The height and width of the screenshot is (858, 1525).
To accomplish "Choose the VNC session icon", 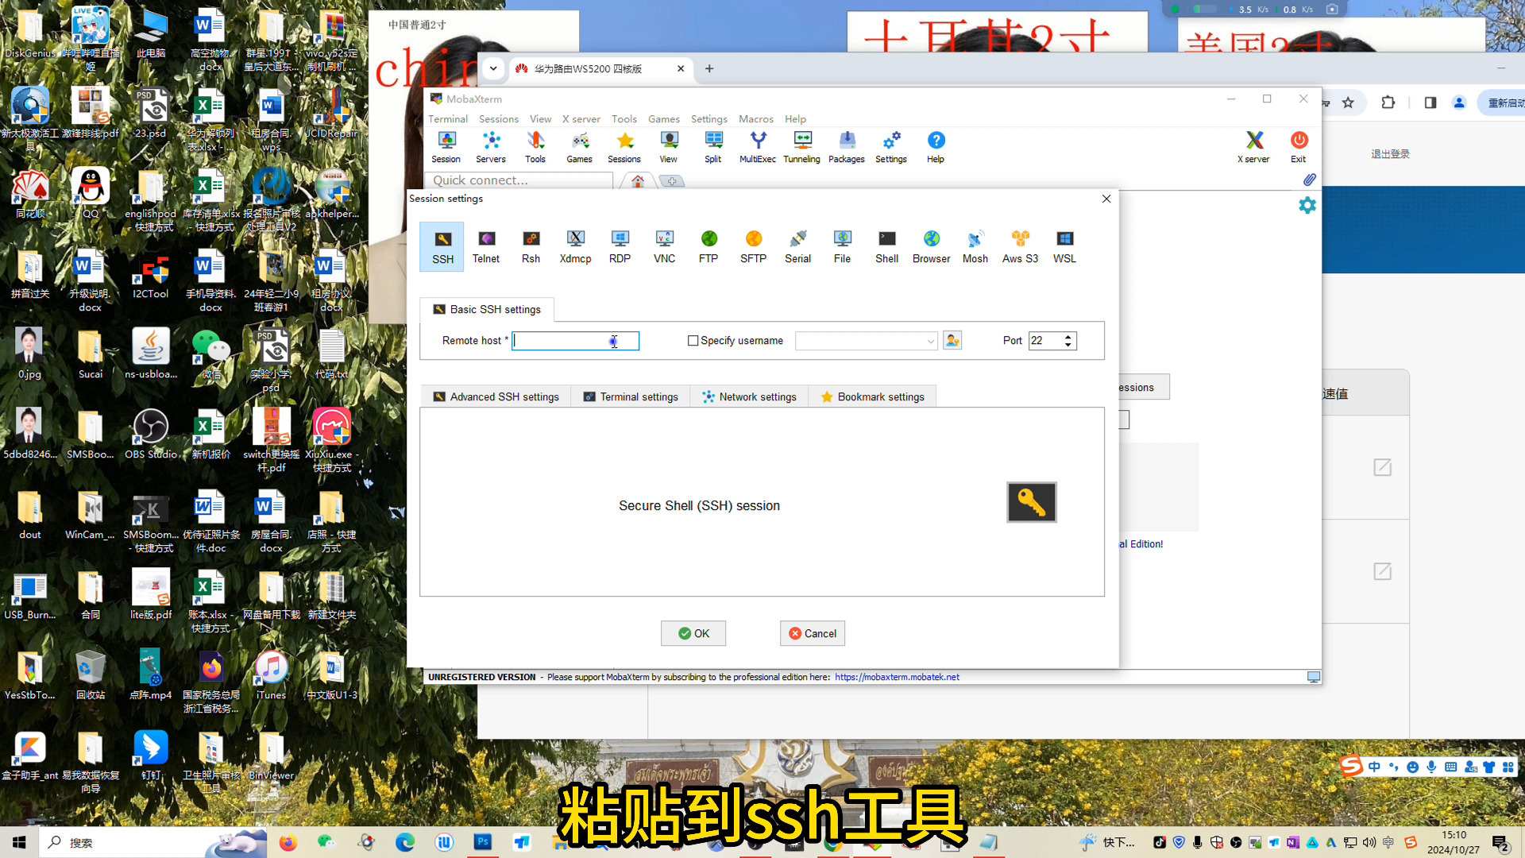I will pos(664,246).
